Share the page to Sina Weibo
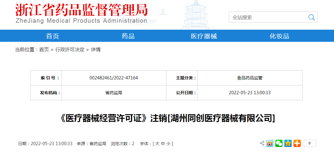This screenshot has height=153, width=334. coord(270,143)
